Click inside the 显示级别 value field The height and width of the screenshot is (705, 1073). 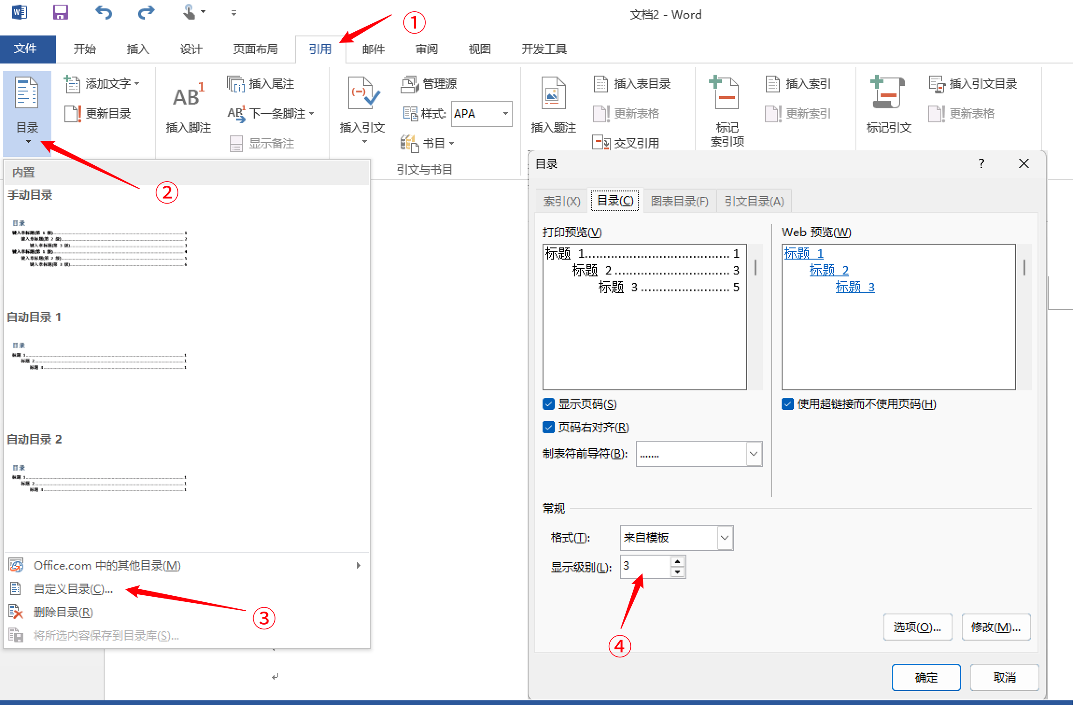click(644, 566)
